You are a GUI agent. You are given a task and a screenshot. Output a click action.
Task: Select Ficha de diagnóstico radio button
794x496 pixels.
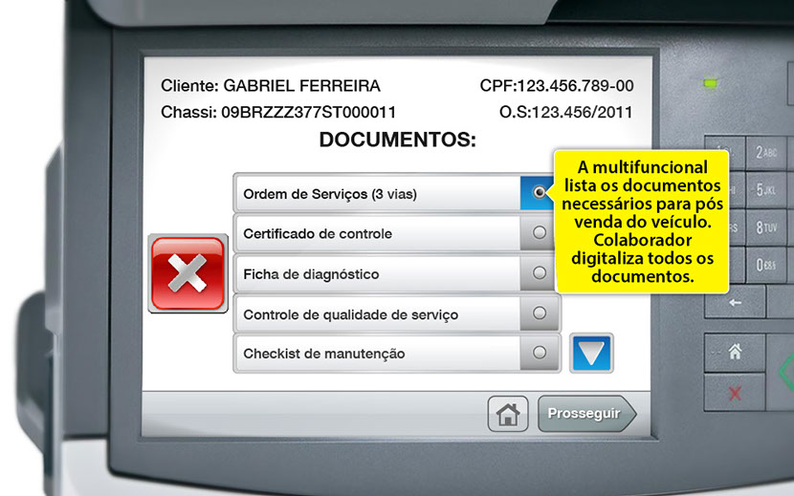click(x=540, y=273)
